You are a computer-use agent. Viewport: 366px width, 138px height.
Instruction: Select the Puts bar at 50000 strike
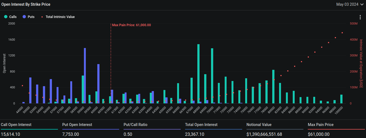[x=30, y=90]
